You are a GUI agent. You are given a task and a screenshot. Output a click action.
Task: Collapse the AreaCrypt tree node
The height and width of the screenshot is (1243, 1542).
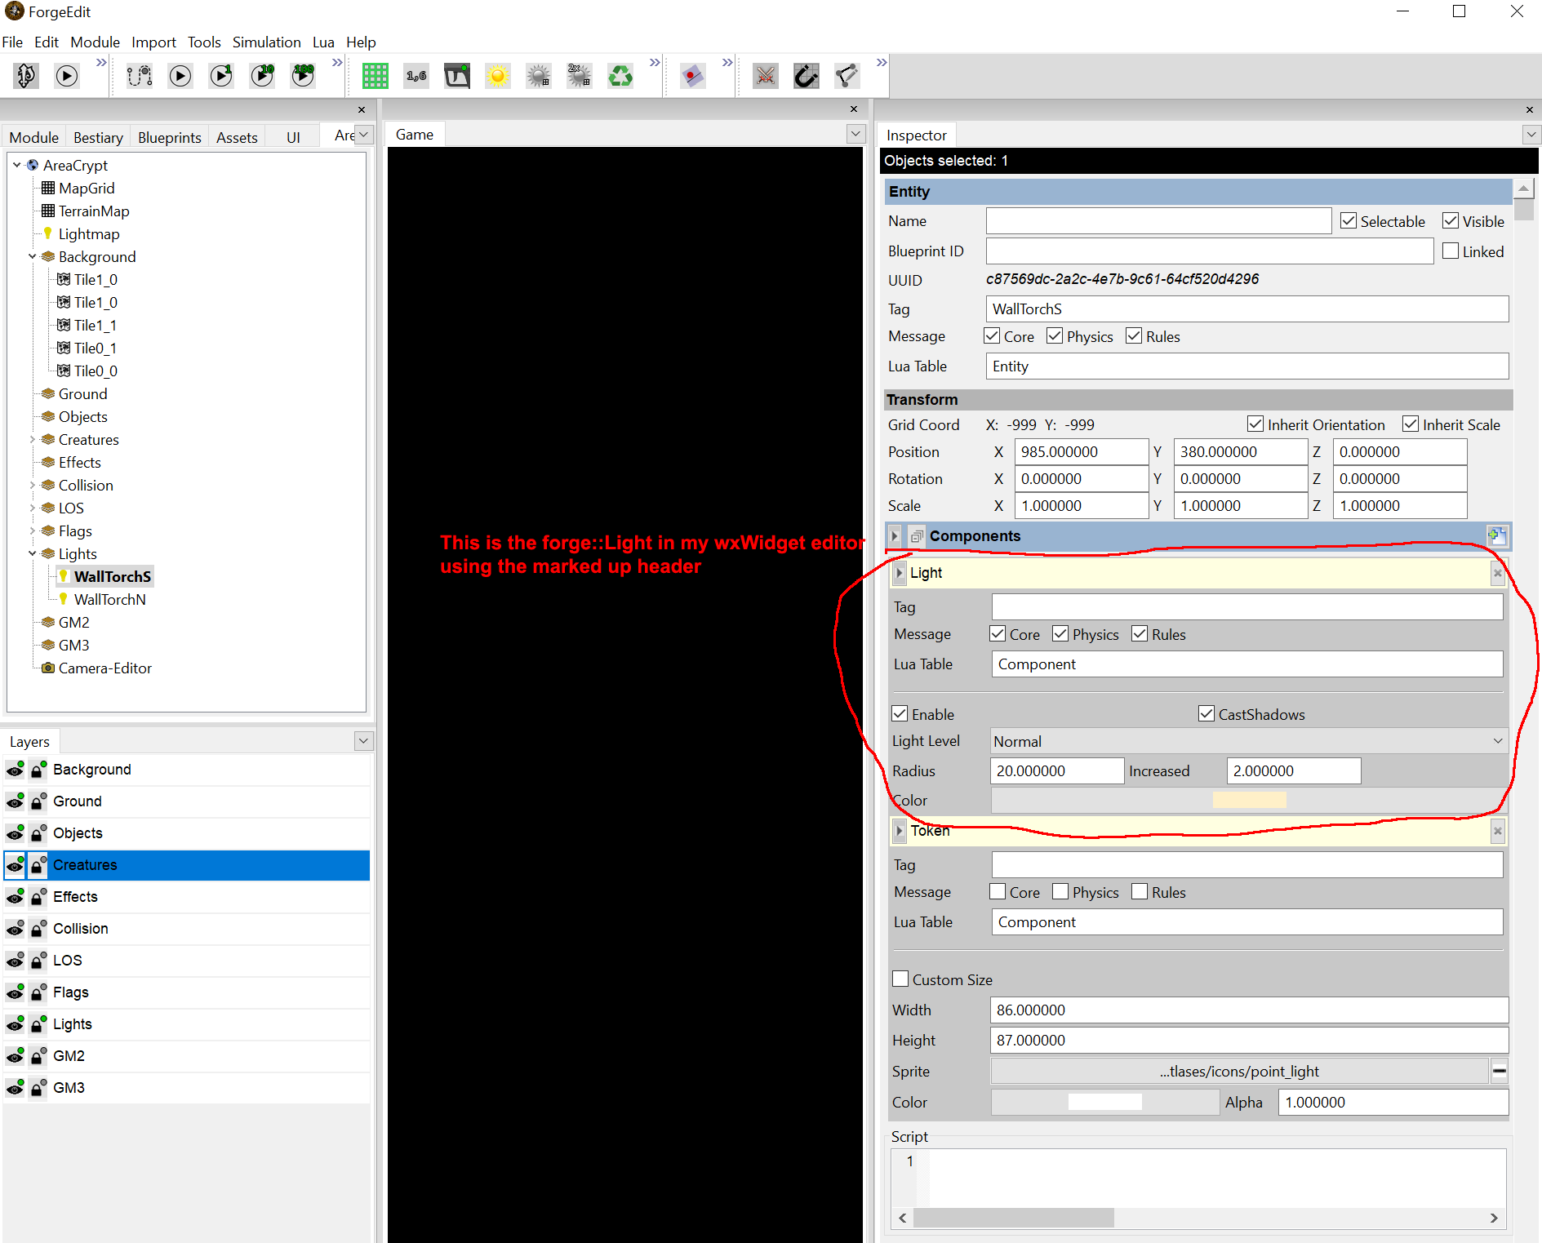[17, 165]
